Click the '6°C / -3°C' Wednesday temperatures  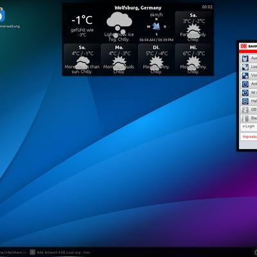tap(193, 53)
